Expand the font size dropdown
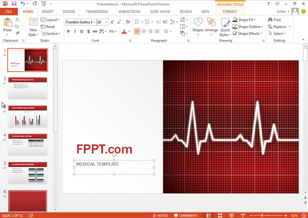308x218 pixels. pyautogui.click(x=106, y=22)
